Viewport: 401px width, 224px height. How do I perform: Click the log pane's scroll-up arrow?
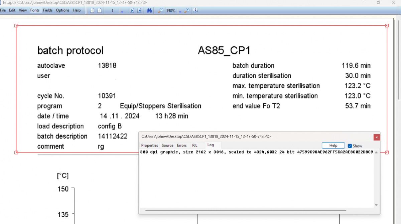point(376,152)
